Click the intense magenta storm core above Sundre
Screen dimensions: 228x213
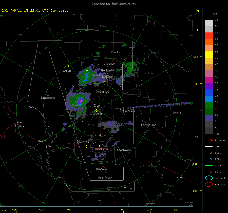pos(80,100)
